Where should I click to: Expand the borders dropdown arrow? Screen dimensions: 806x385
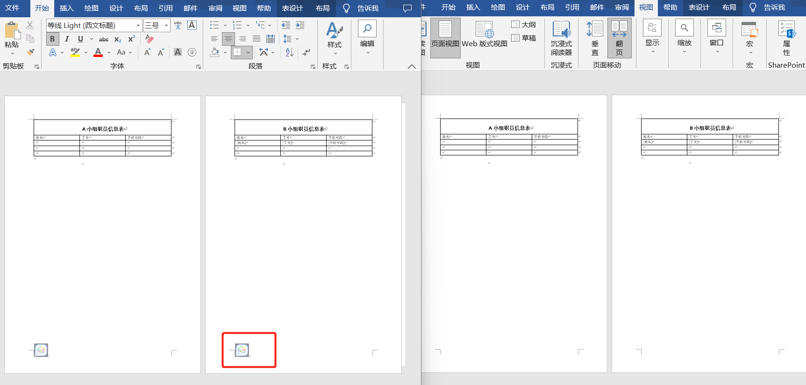248,52
